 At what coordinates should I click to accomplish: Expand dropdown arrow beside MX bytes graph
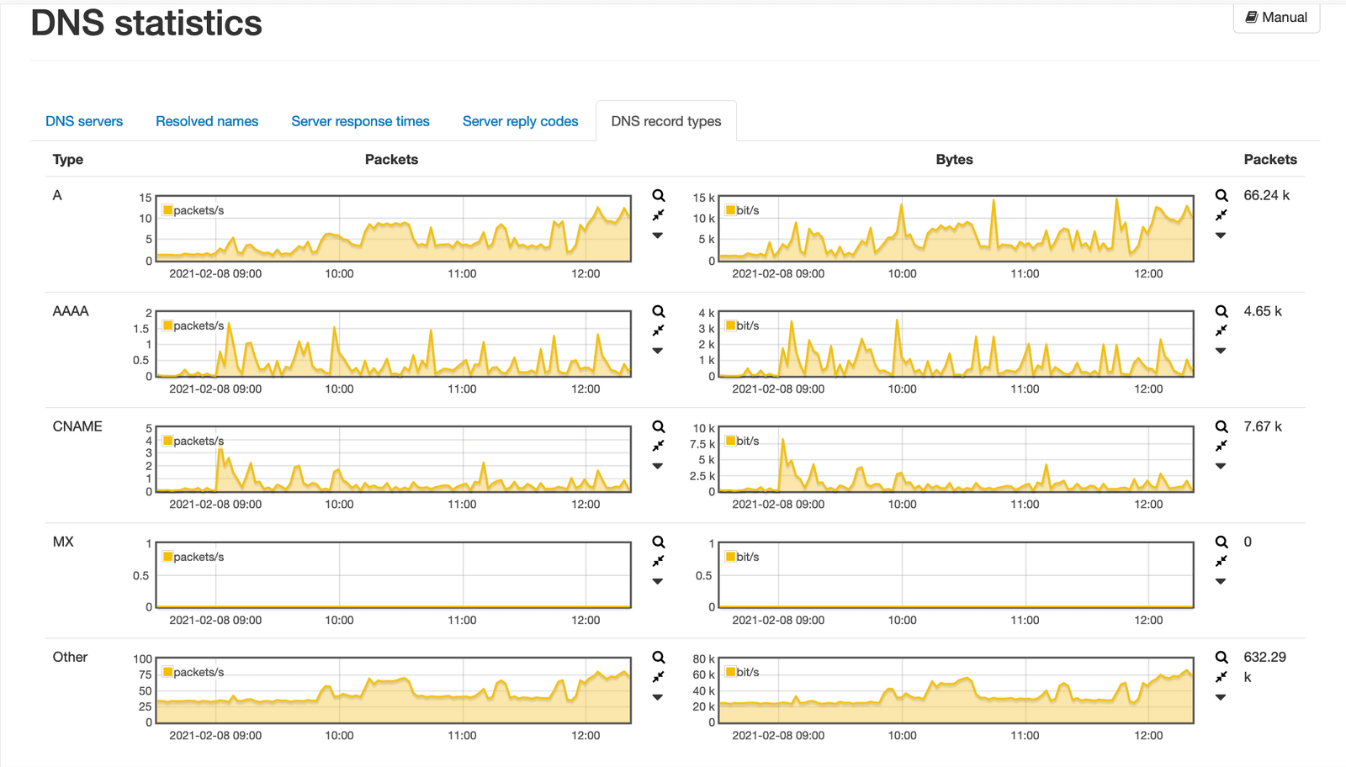pos(1221,581)
